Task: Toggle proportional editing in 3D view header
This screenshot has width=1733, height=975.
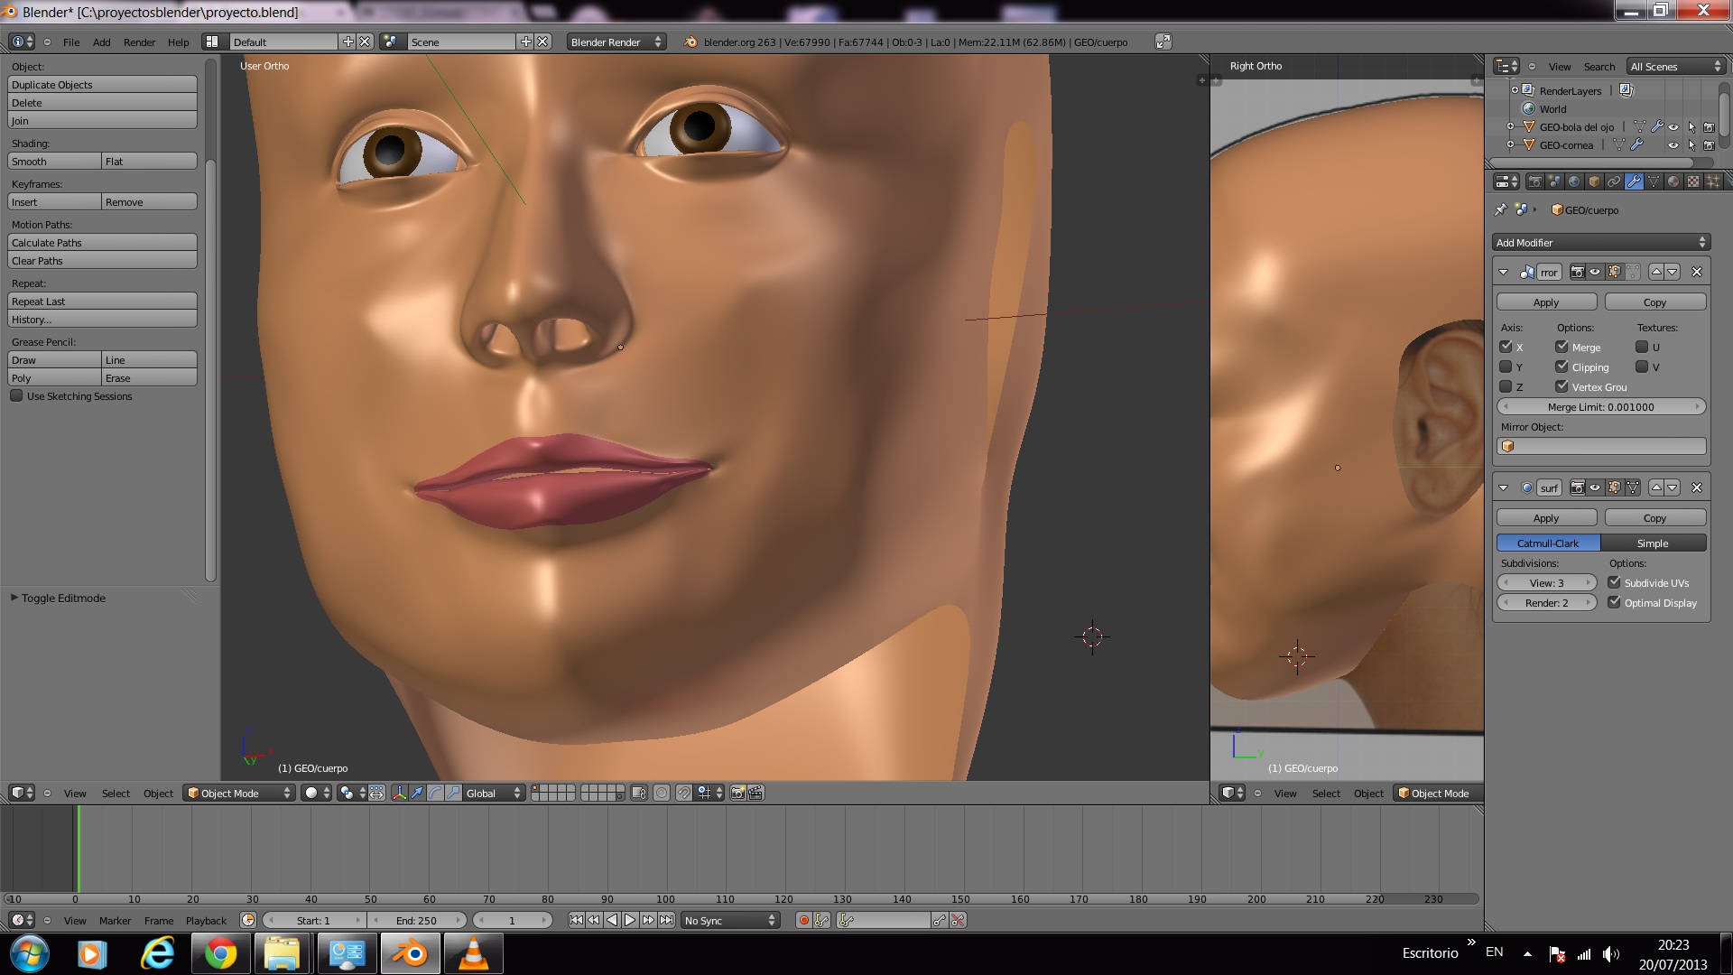Action: coord(662,793)
